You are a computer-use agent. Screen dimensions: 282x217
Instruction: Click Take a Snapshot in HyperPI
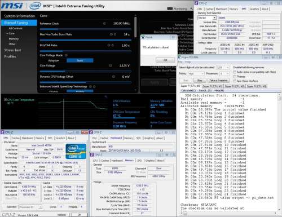(x=218, y=81)
